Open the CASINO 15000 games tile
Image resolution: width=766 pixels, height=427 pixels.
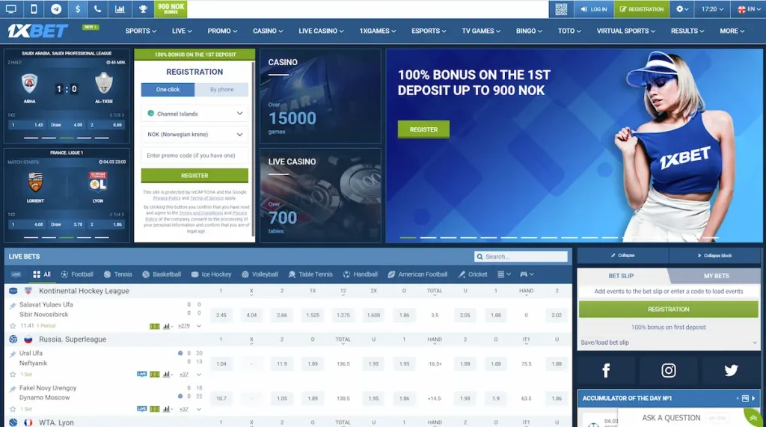click(320, 96)
